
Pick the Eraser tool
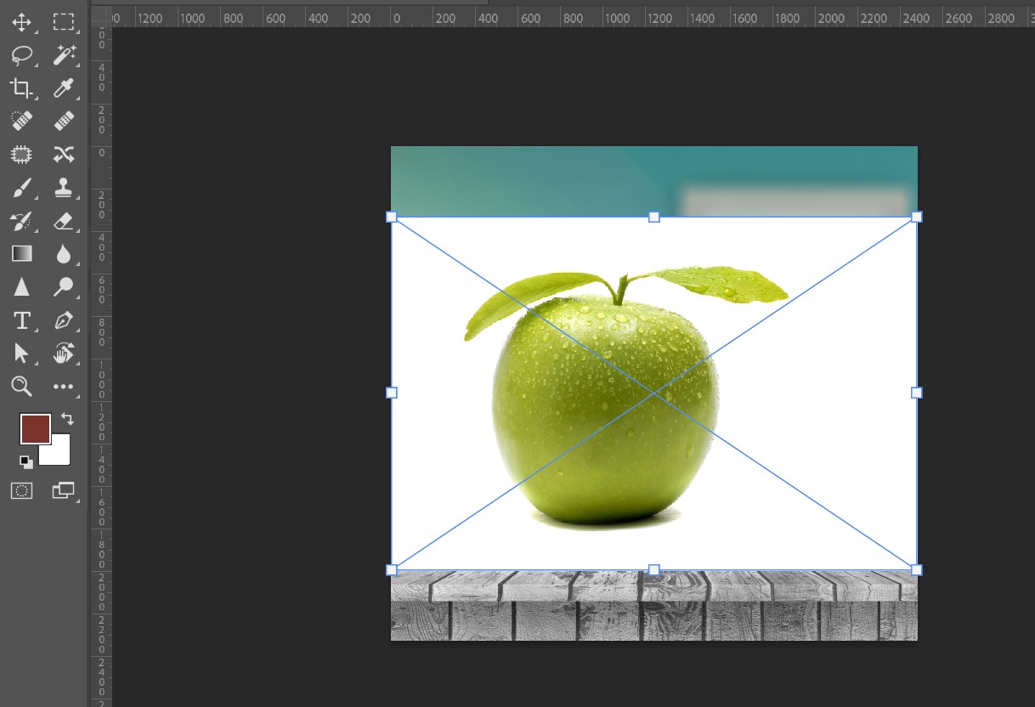[64, 221]
